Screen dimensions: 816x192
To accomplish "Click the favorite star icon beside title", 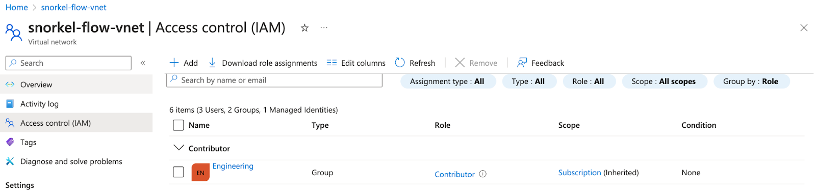I will point(304,28).
